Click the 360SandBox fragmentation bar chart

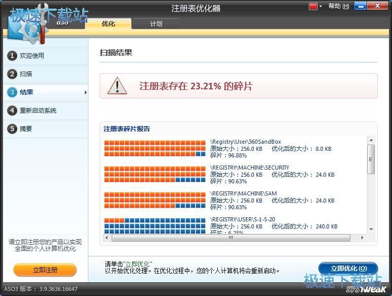point(155,148)
